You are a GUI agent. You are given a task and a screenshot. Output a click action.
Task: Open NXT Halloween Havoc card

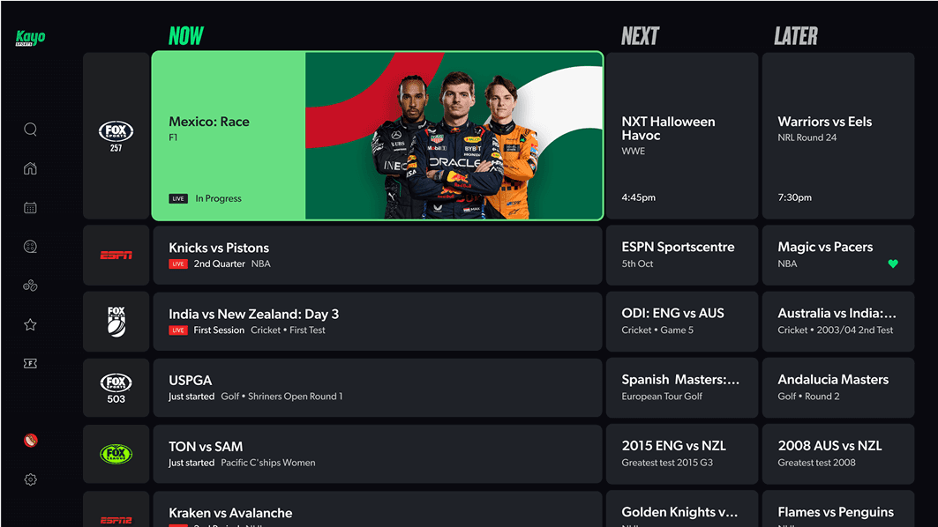[682, 137]
